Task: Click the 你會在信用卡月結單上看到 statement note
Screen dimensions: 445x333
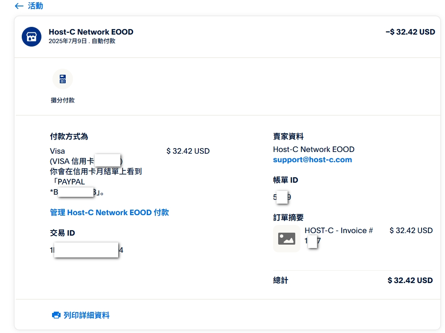Action: point(96,172)
